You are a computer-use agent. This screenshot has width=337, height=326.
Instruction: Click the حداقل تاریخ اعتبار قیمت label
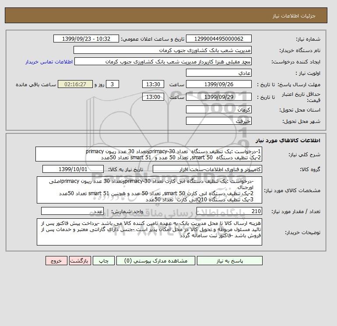pos(301,97)
